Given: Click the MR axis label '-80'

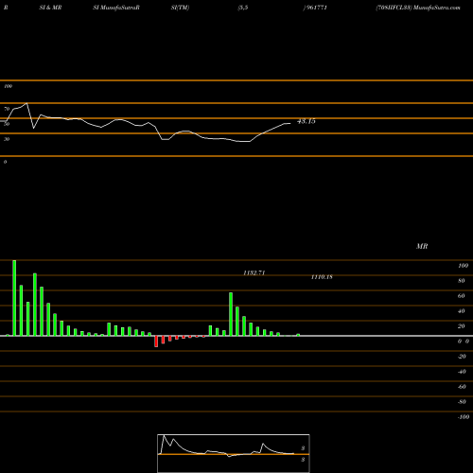Looking at the screenshot, I should pyautogui.click(x=462, y=402).
